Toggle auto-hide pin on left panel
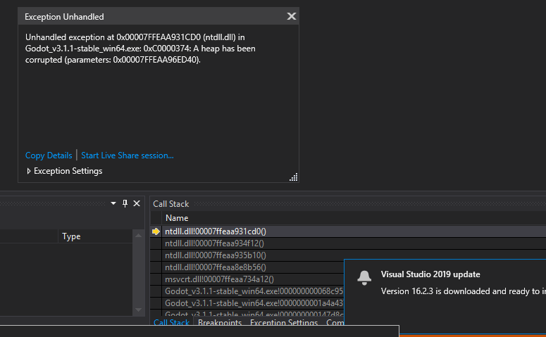This screenshot has width=546, height=337. pos(125,203)
